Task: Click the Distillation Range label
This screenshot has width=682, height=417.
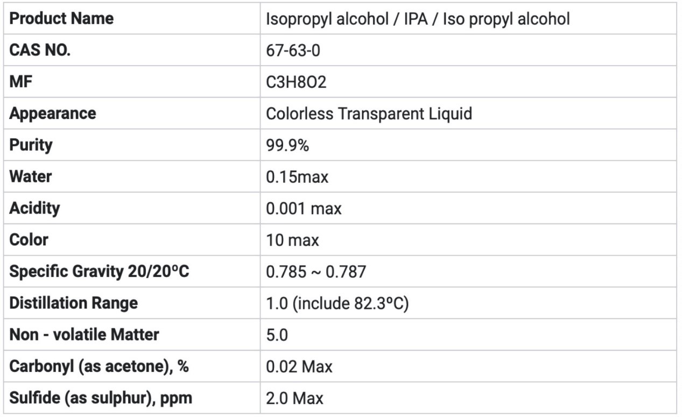Action: pos(73,303)
